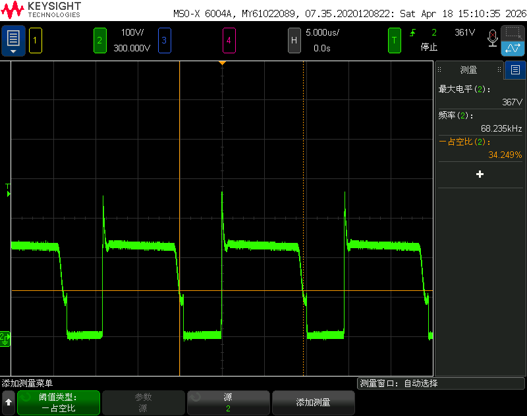The height and width of the screenshot is (416, 527).
Task: Click the 34.249% duty cycle value
Action: coord(505,155)
